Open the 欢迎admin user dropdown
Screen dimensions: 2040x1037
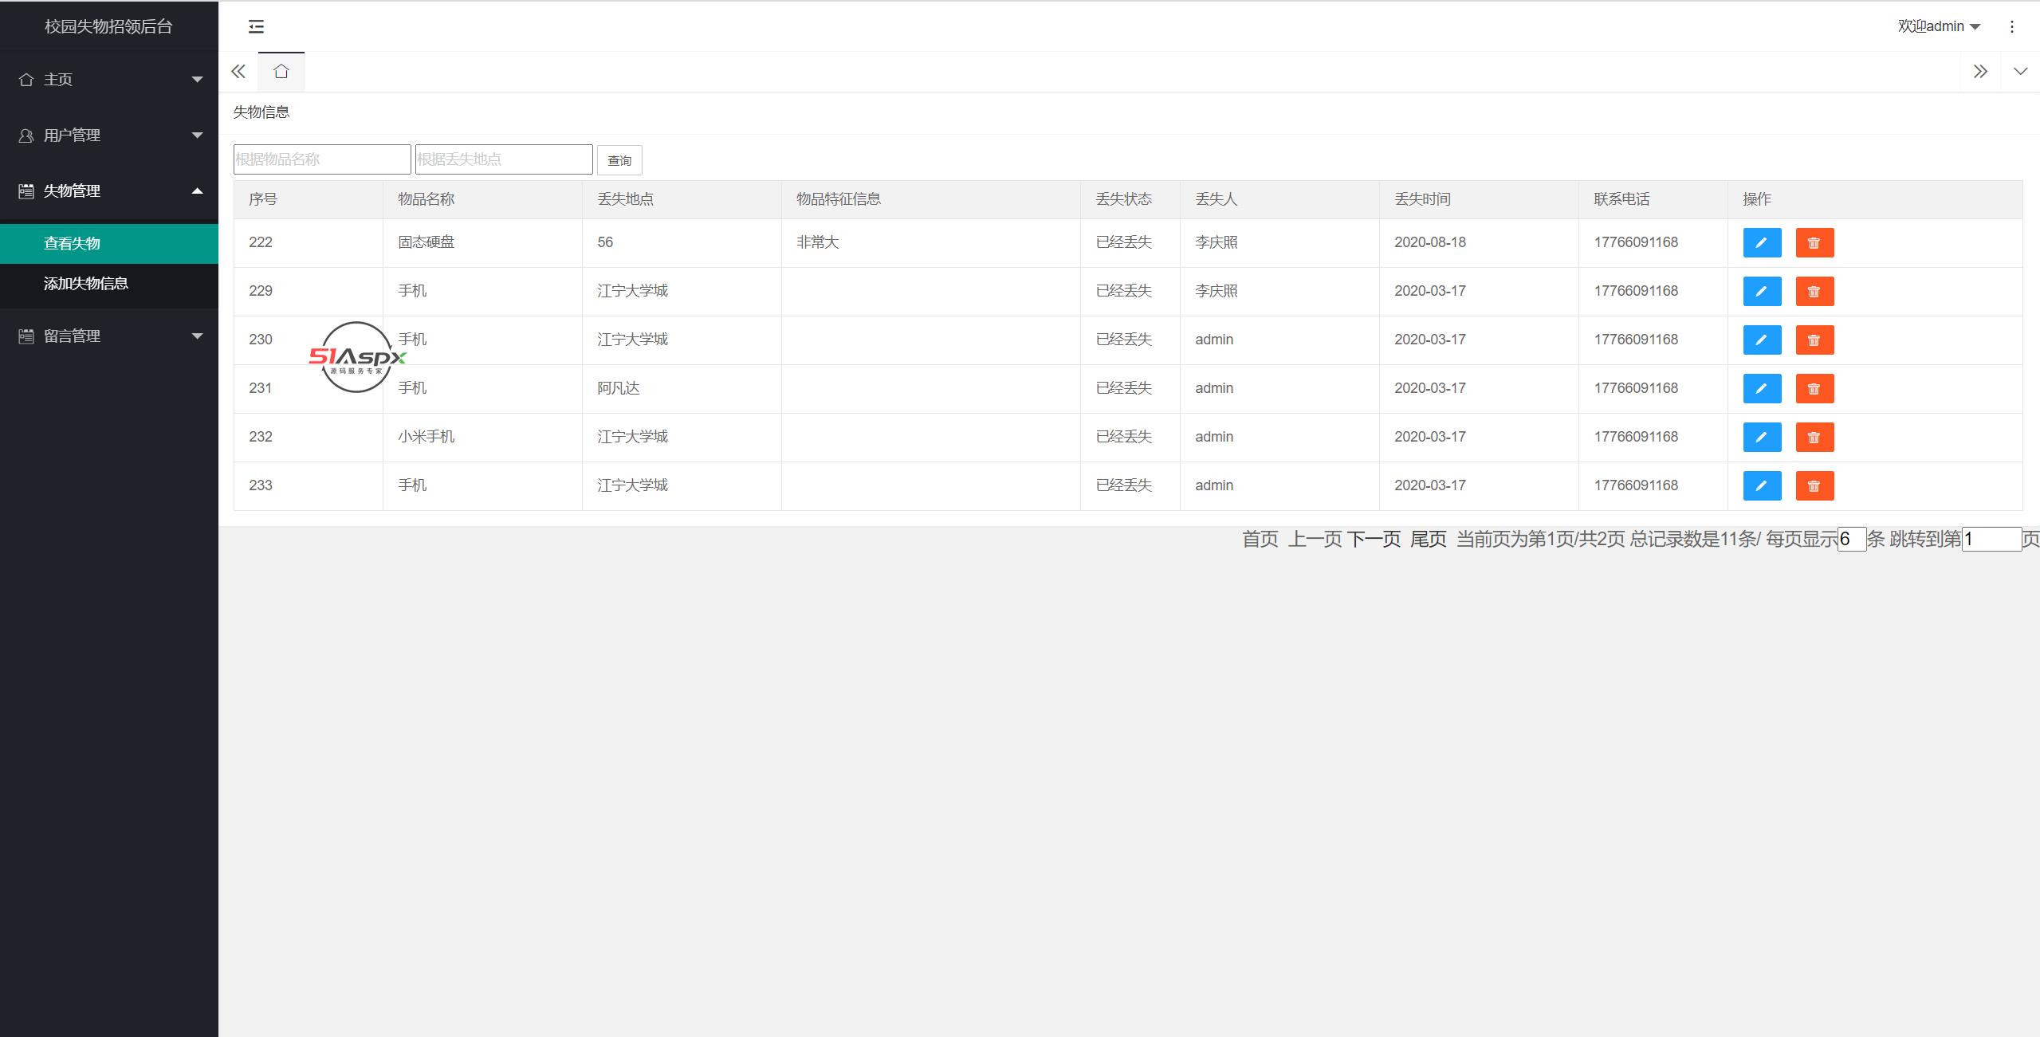tap(1938, 26)
